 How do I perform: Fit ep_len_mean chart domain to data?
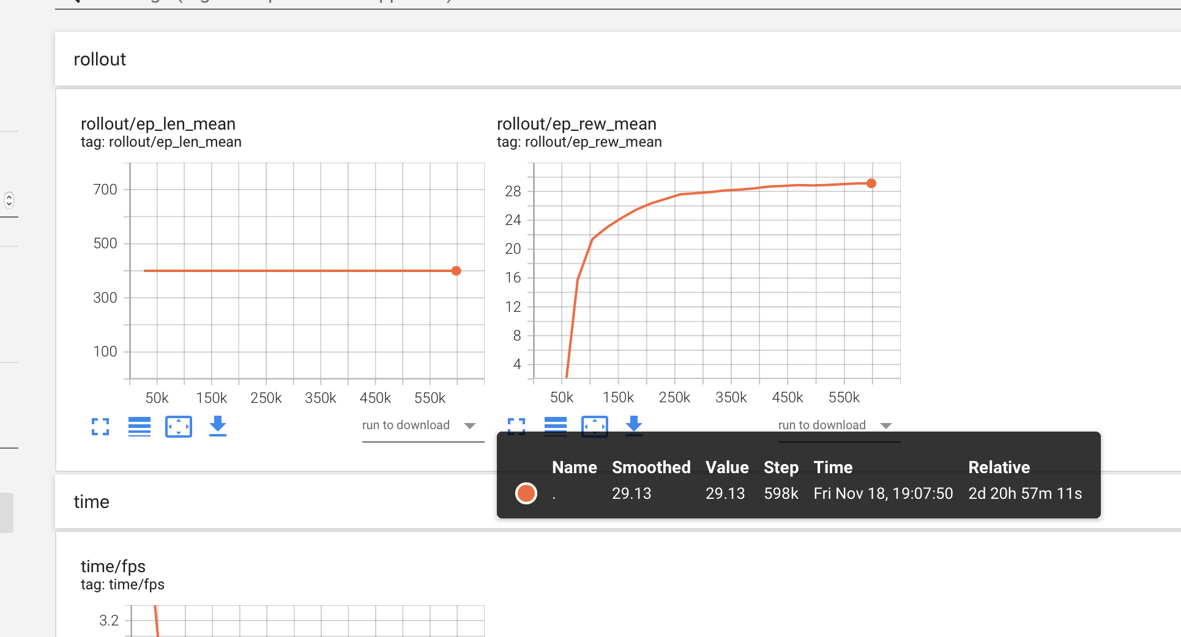tap(178, 426)
